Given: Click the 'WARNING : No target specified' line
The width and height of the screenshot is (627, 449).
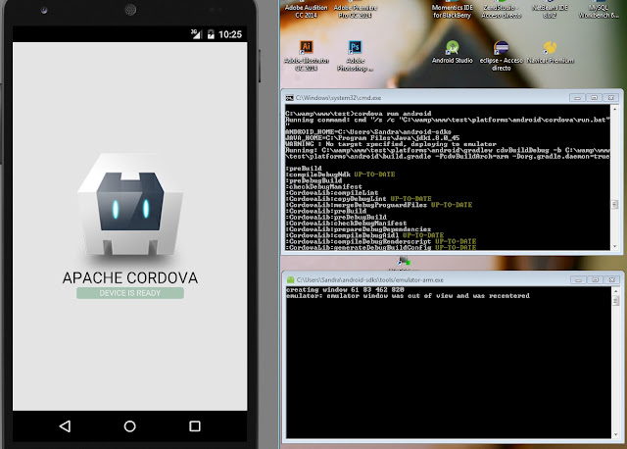Looking at the screenshot, I should pyautogui.click(x=391, y=144).
